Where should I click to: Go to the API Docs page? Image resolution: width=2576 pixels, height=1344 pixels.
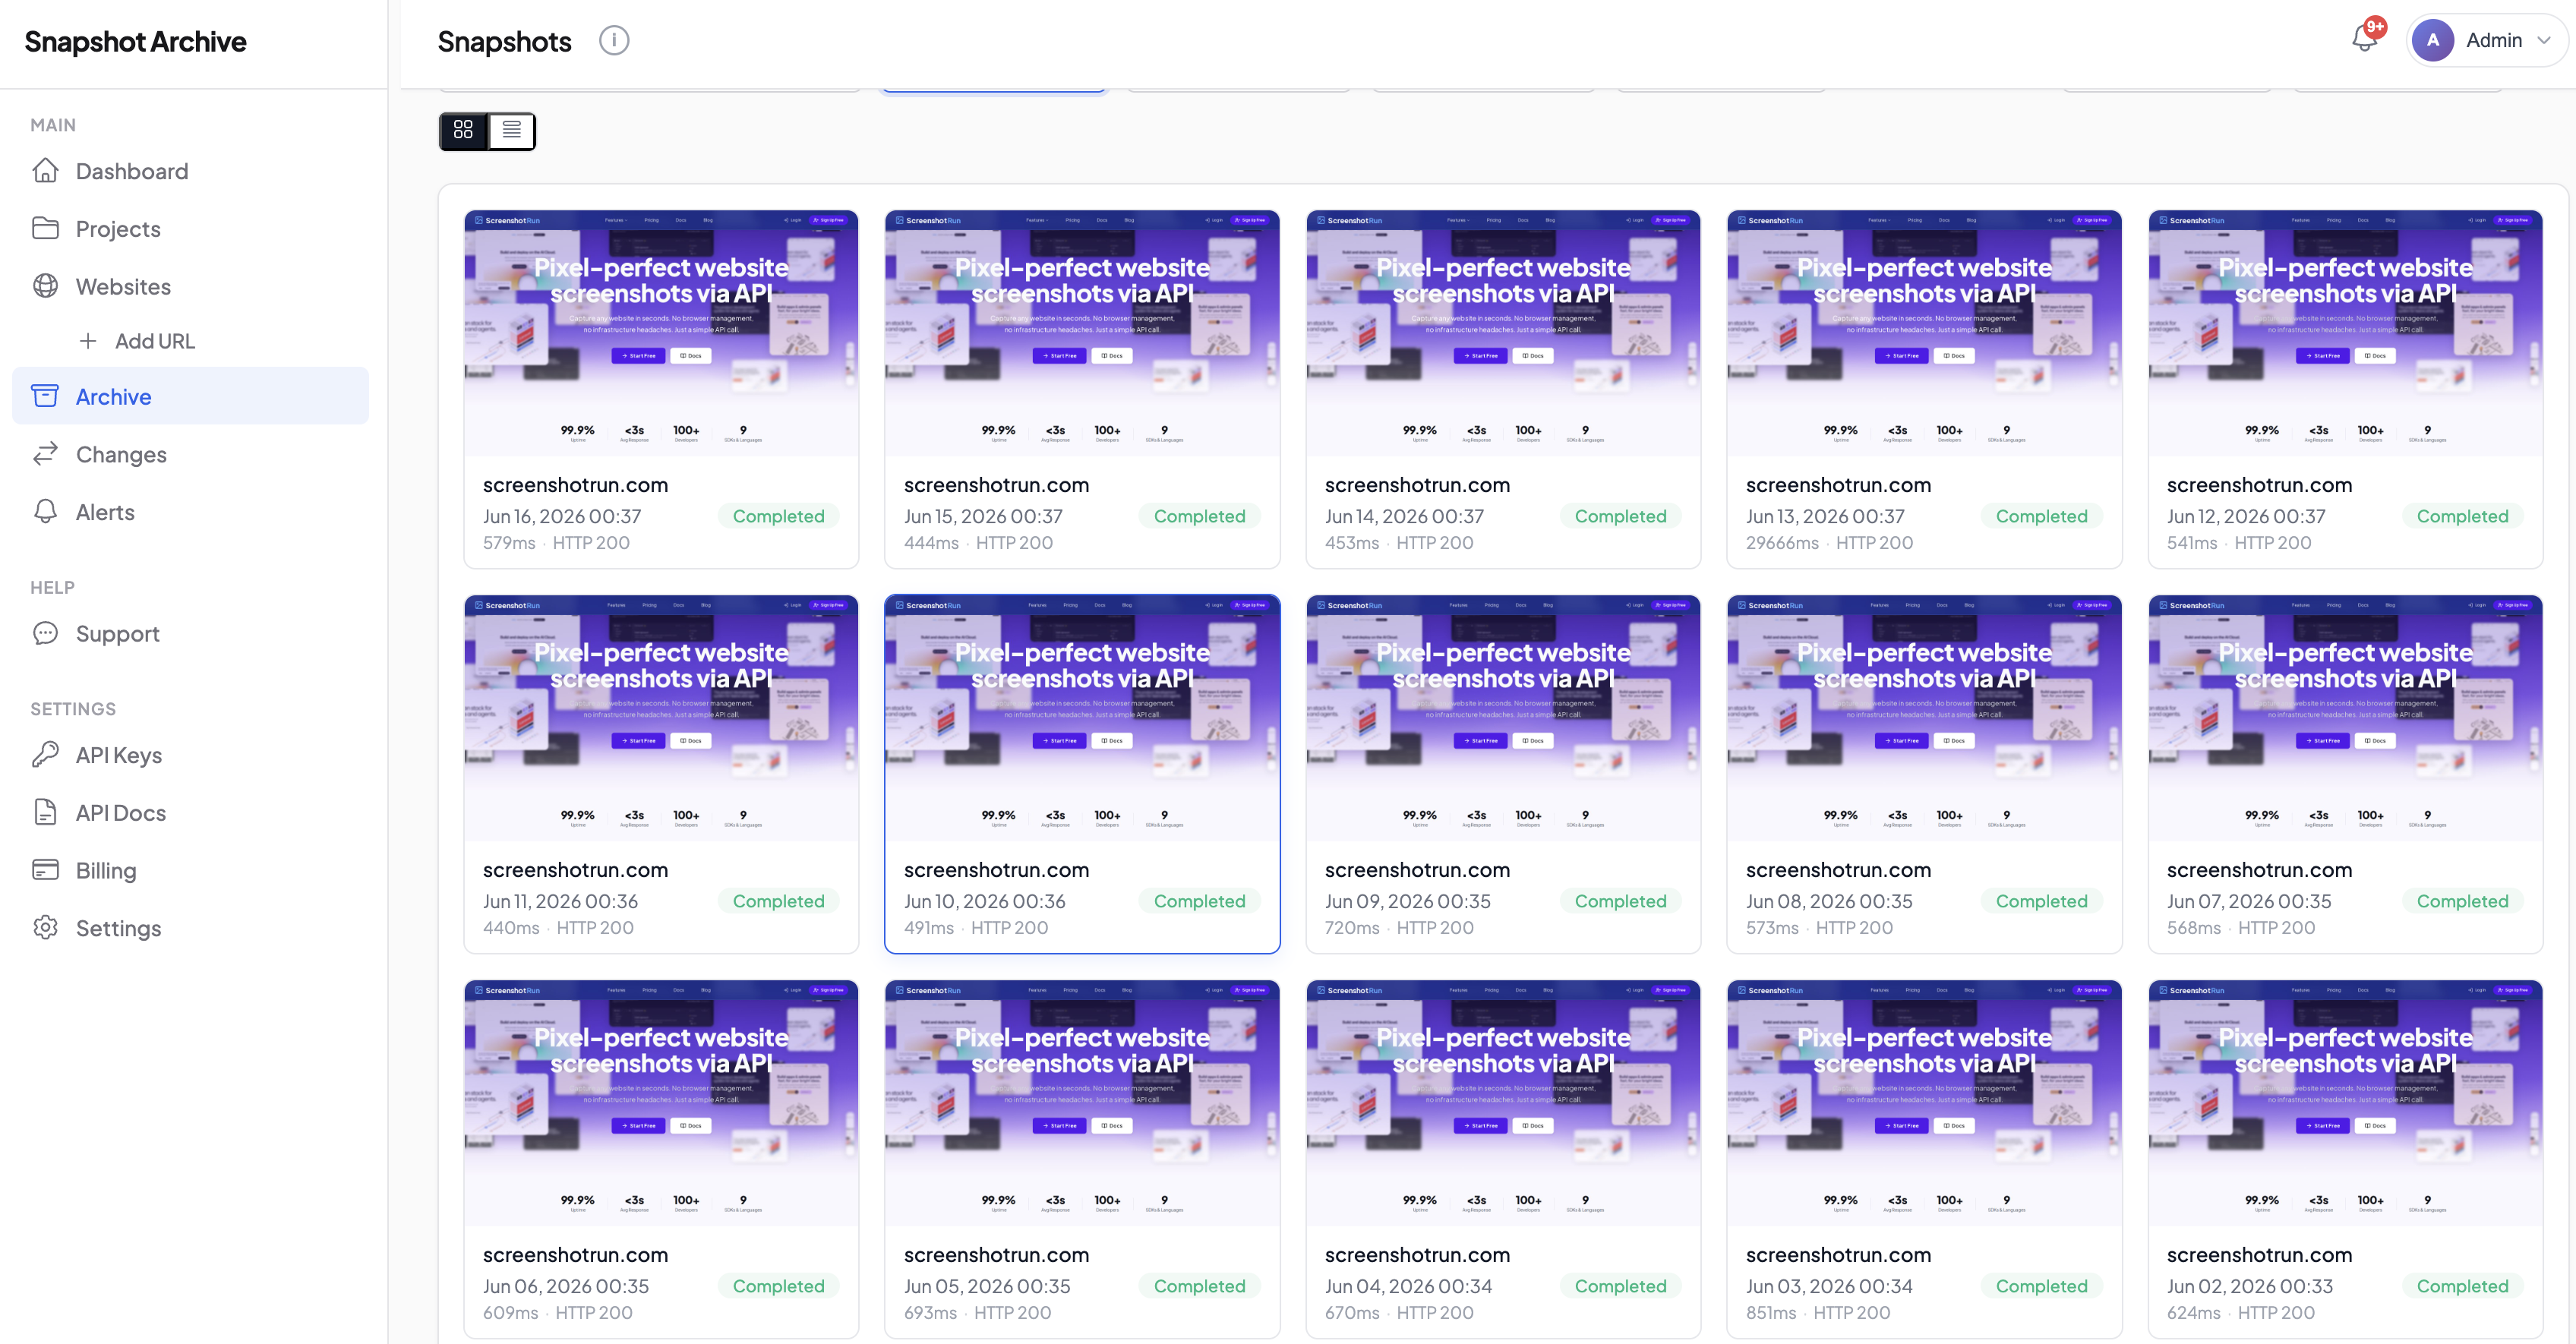pos(190,812)
